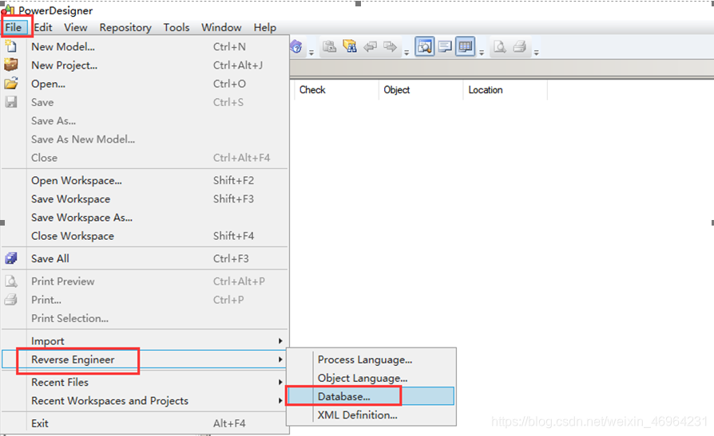
Task: Click the New Model icon in menu
Action: [x=11, y=46]
